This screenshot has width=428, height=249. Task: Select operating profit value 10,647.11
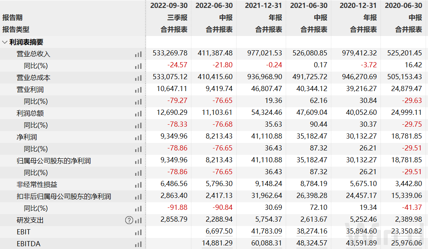point(172,89)
